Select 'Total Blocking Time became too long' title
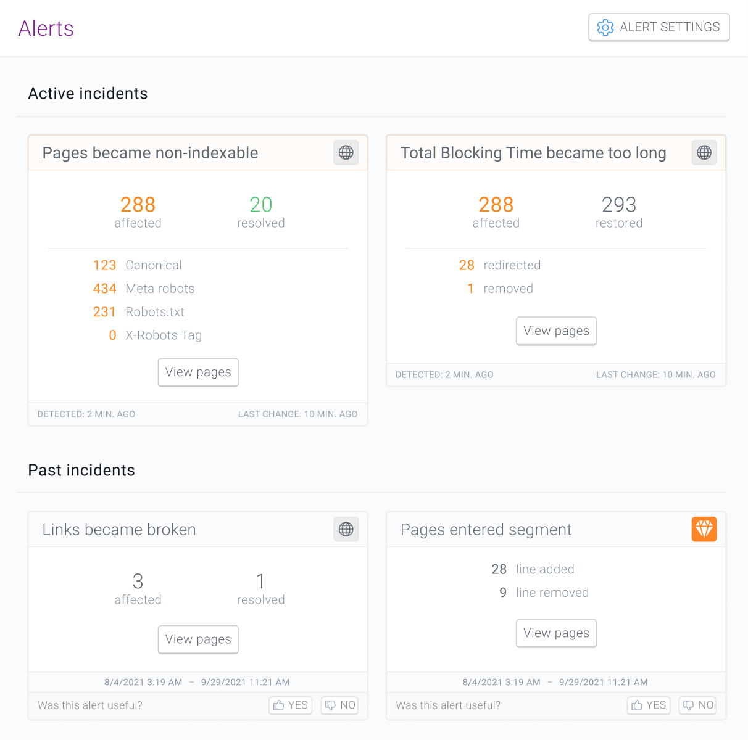Viewport: 748px width, 740px height. [533, 153]
